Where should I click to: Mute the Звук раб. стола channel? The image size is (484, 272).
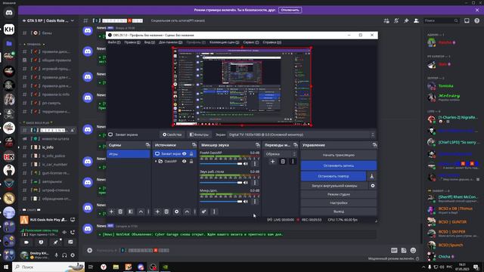(246, 183)
